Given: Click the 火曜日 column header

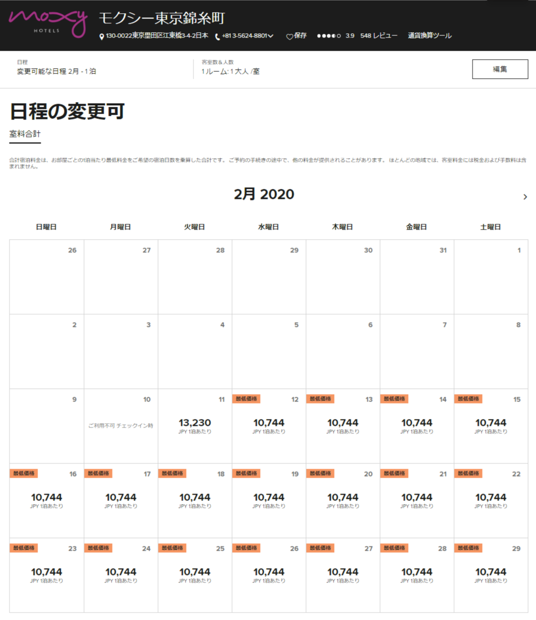Looking at the screenshot, I should 195,227.
